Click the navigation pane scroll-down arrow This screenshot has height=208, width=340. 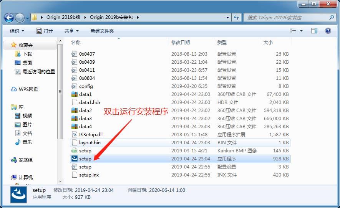pos(60,182)
